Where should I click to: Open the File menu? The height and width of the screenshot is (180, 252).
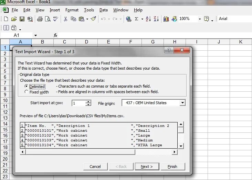14,10
